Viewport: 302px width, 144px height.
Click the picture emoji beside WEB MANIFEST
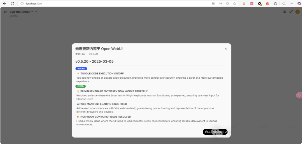click(x=78, y=104)
